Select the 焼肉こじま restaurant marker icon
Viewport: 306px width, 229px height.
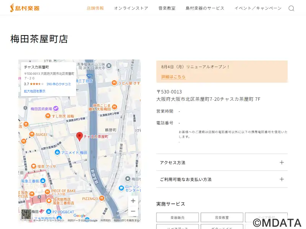[x=114, y=107]
